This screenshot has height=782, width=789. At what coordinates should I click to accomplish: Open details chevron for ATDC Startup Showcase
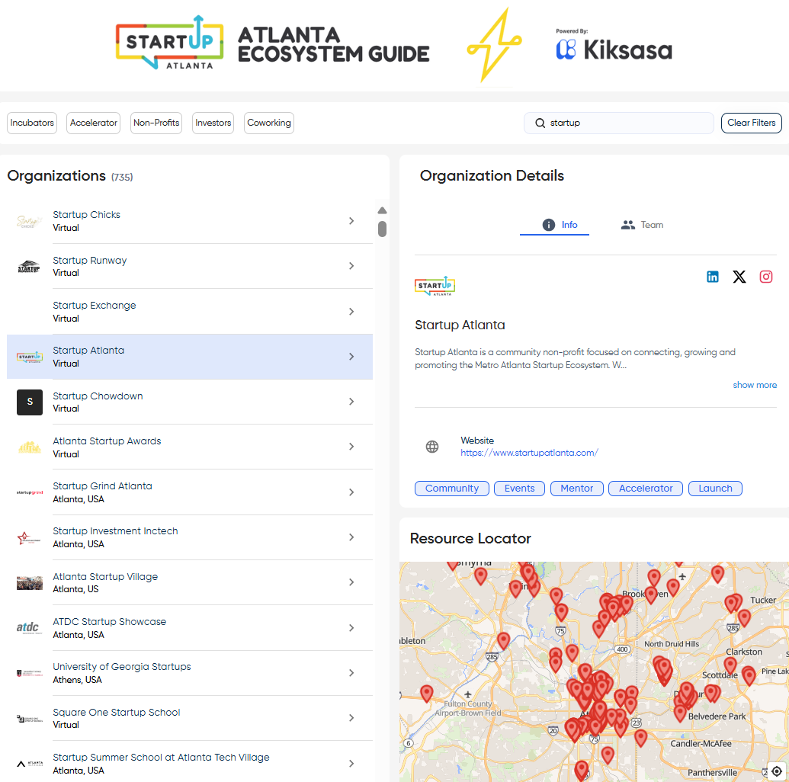tap(351, 627)
